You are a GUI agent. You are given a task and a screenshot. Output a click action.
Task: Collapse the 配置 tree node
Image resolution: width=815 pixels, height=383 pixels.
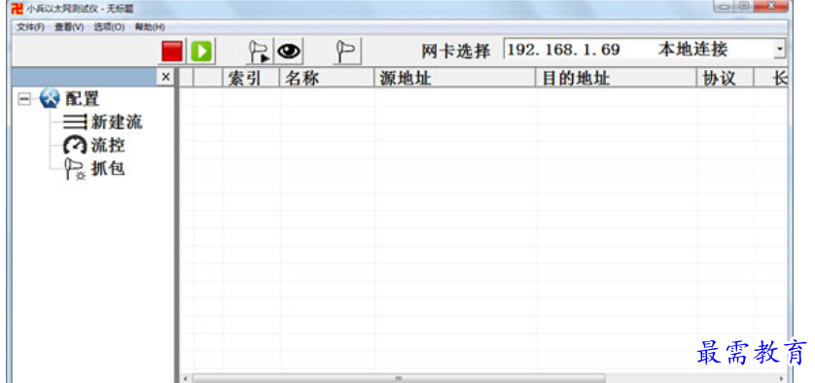click(24, 99)
